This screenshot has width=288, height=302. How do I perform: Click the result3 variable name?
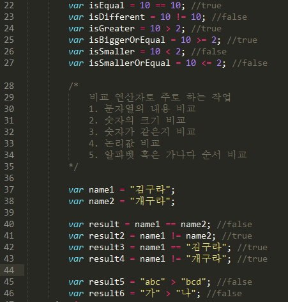pos(107,247)
